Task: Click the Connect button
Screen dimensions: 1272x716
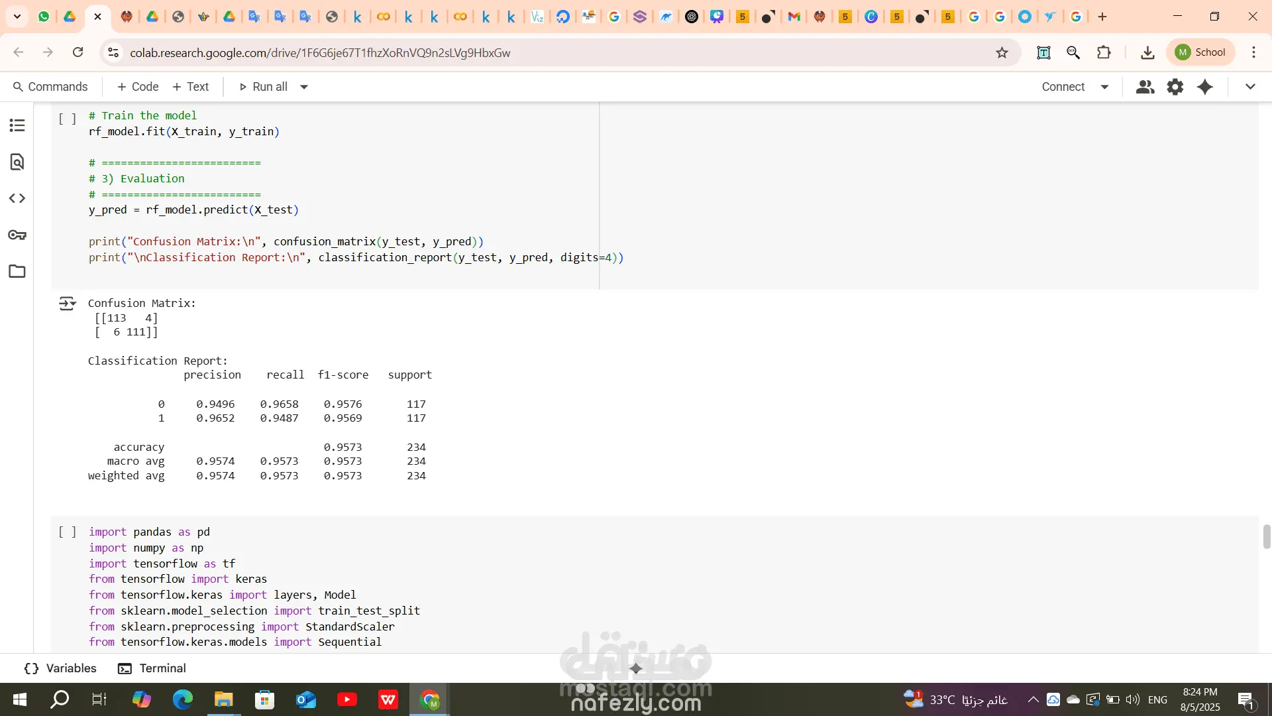Action: (x=1063, y=87)
